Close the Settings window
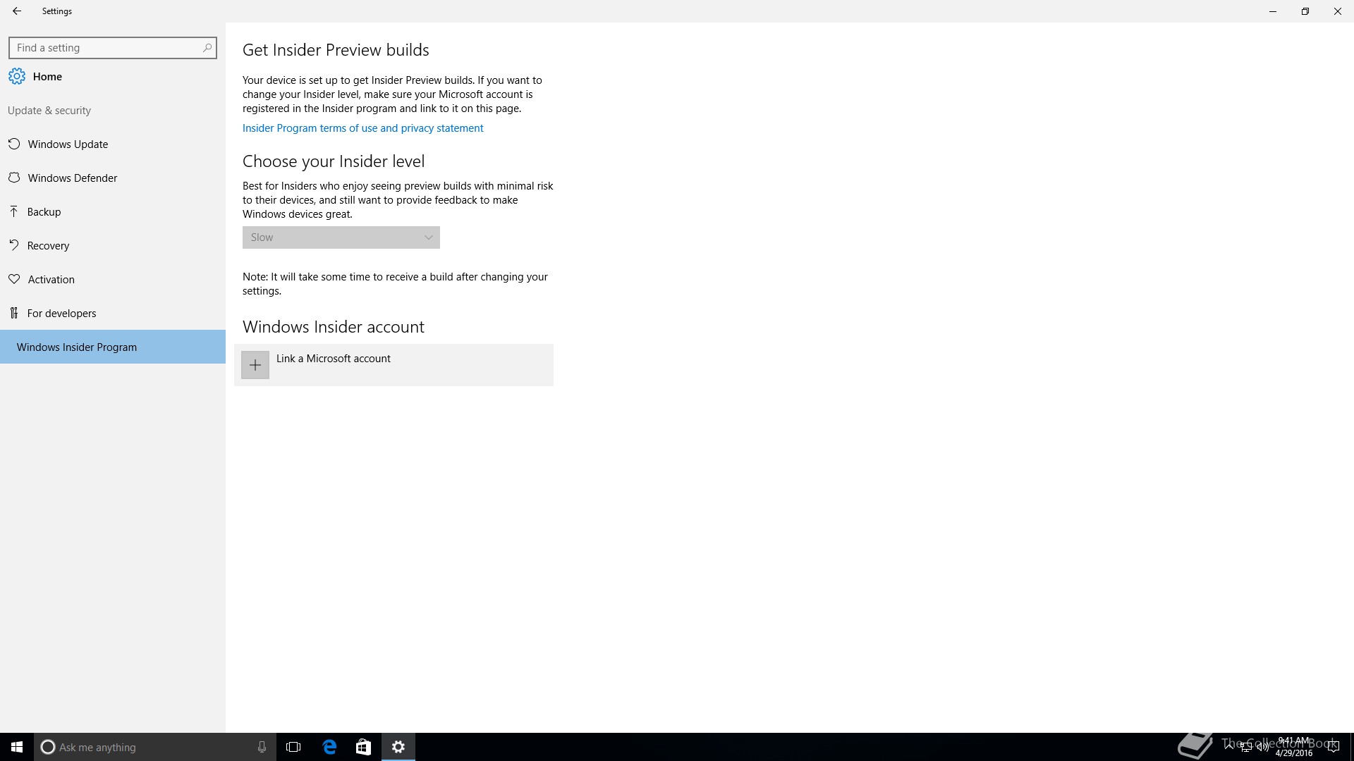 click(1338, 11)
